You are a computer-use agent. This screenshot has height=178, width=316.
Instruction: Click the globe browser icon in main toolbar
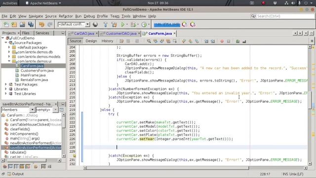click(x=95, y=24)
